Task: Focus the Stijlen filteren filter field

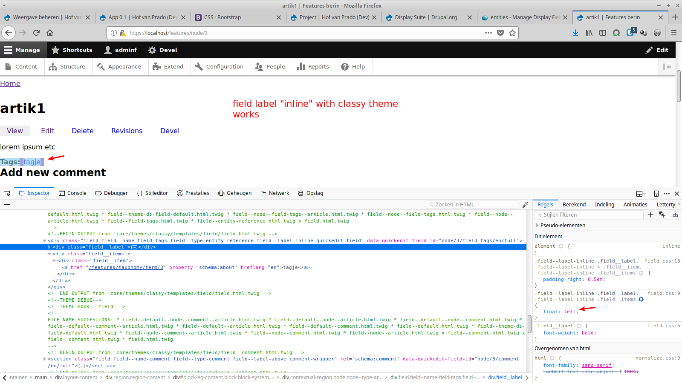Action: point(589,215)
